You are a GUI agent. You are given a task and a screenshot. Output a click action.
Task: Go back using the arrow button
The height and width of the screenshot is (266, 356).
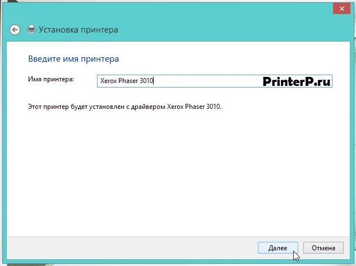point(15,30)
